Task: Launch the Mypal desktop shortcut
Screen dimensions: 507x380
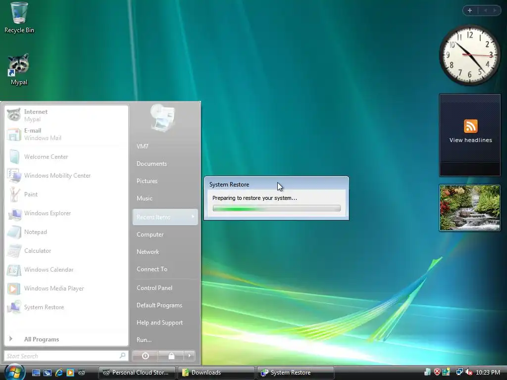Action: [19, 69]
